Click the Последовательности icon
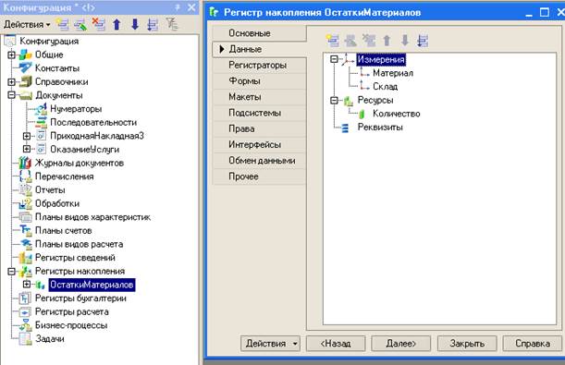 click(x=41, y=122)
